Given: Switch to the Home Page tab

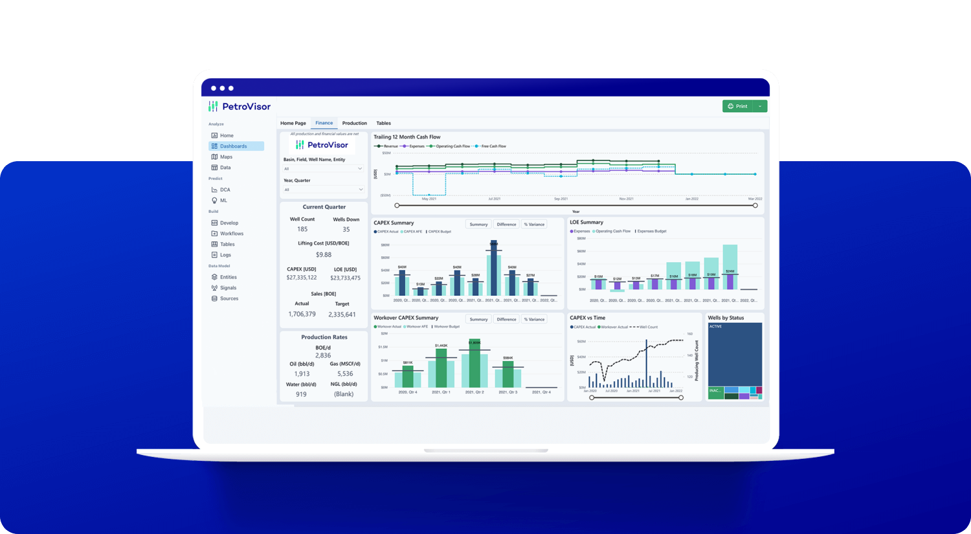Looking at the screenshot, I should [x=293, y=123].
